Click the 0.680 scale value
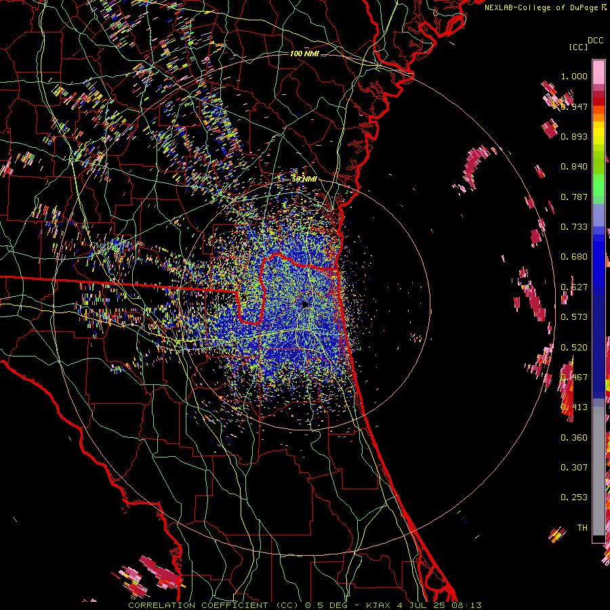This screenshot has height=610, width=610. click(574, 257)
